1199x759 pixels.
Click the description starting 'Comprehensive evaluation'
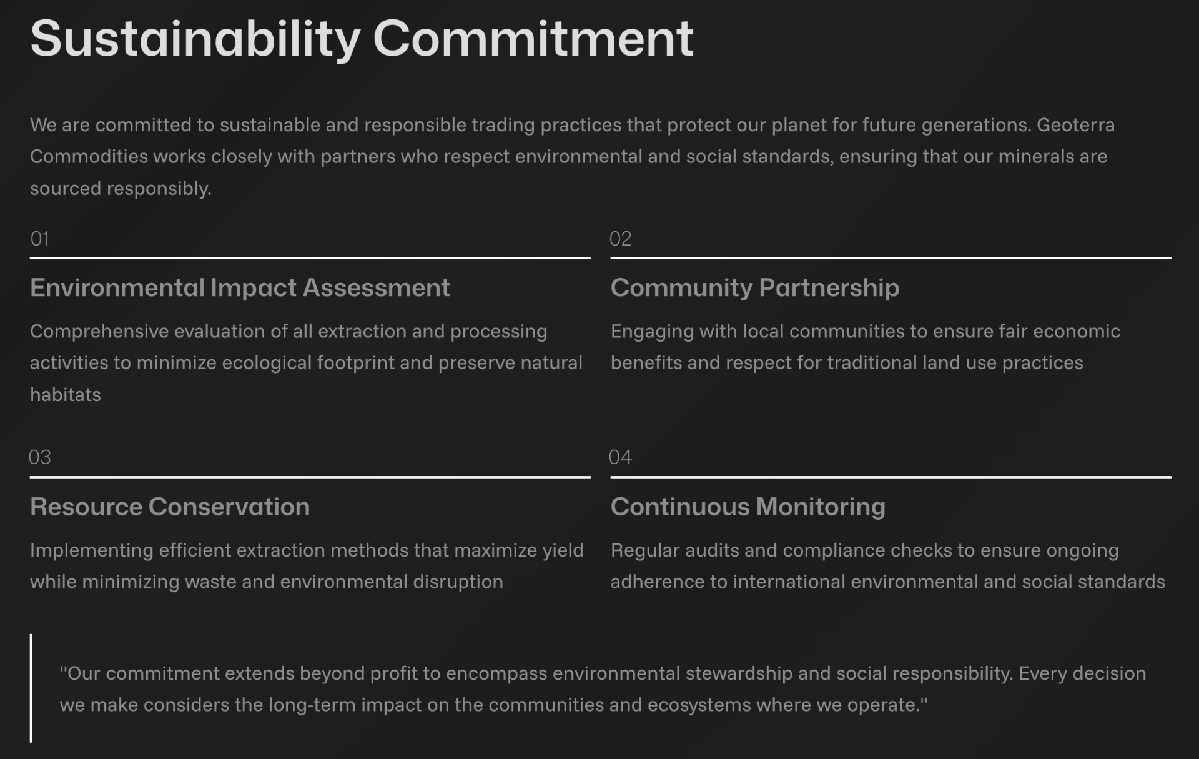pos(306,363)
